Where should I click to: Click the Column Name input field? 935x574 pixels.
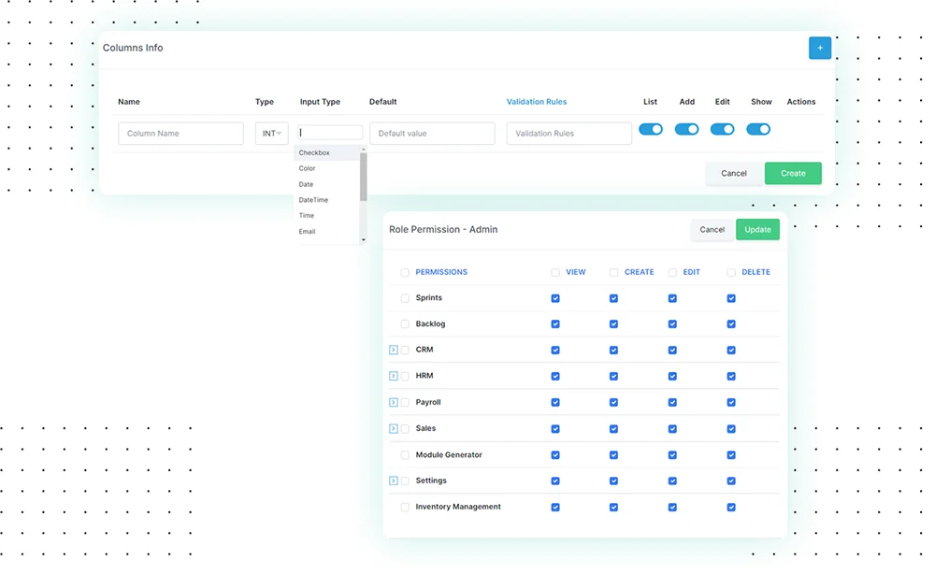tap(180, 134)
